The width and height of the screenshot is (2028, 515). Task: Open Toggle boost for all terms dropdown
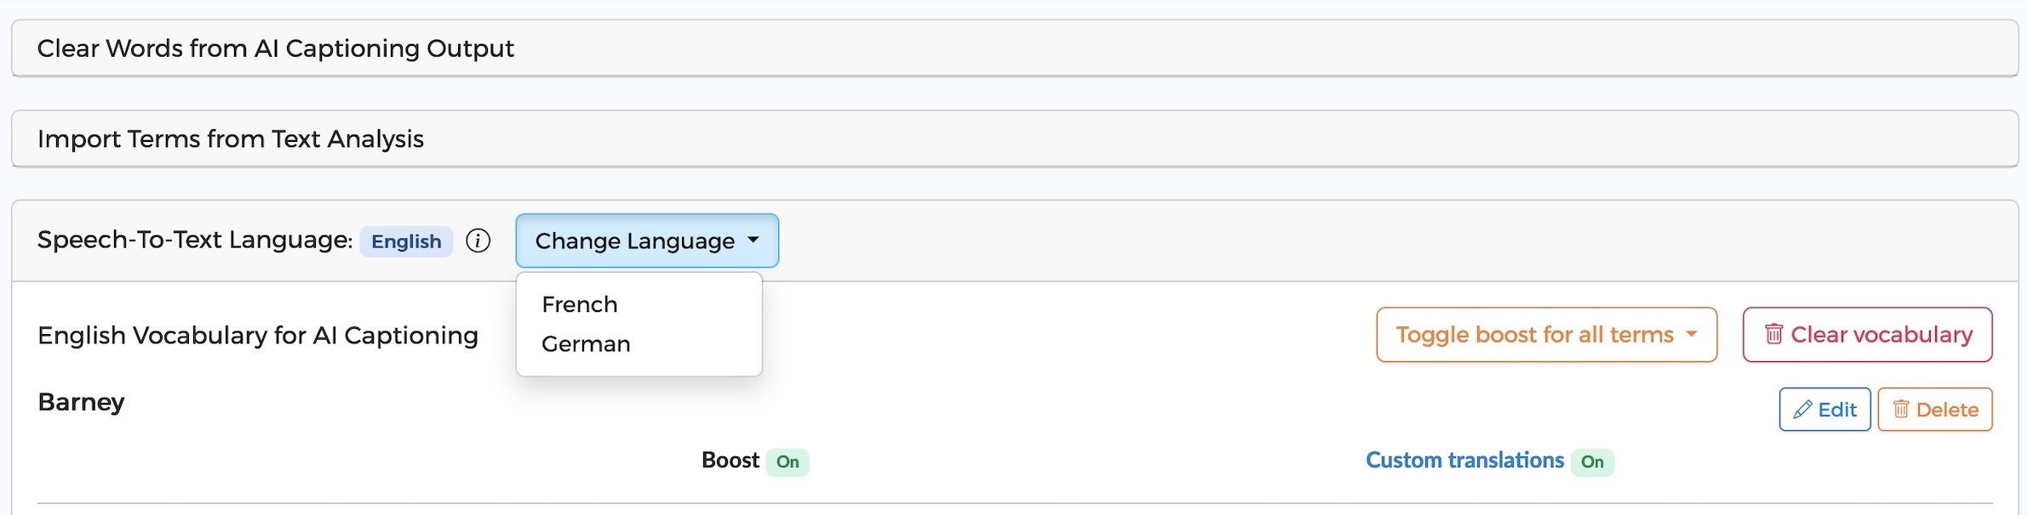(x=1546, y=334)
